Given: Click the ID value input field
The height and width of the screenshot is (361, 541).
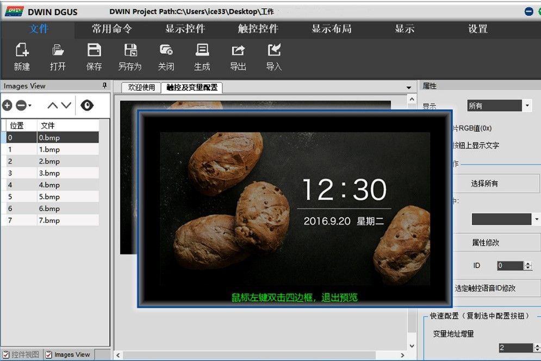Looking at the screenshot, I should pos(511,266).
